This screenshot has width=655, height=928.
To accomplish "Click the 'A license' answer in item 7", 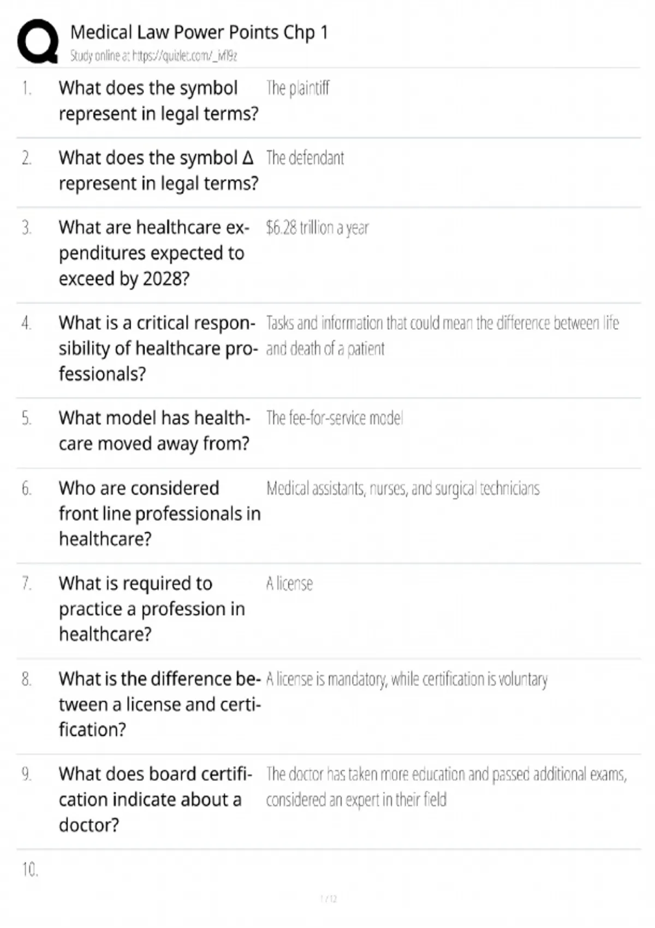I will point(289,584).
